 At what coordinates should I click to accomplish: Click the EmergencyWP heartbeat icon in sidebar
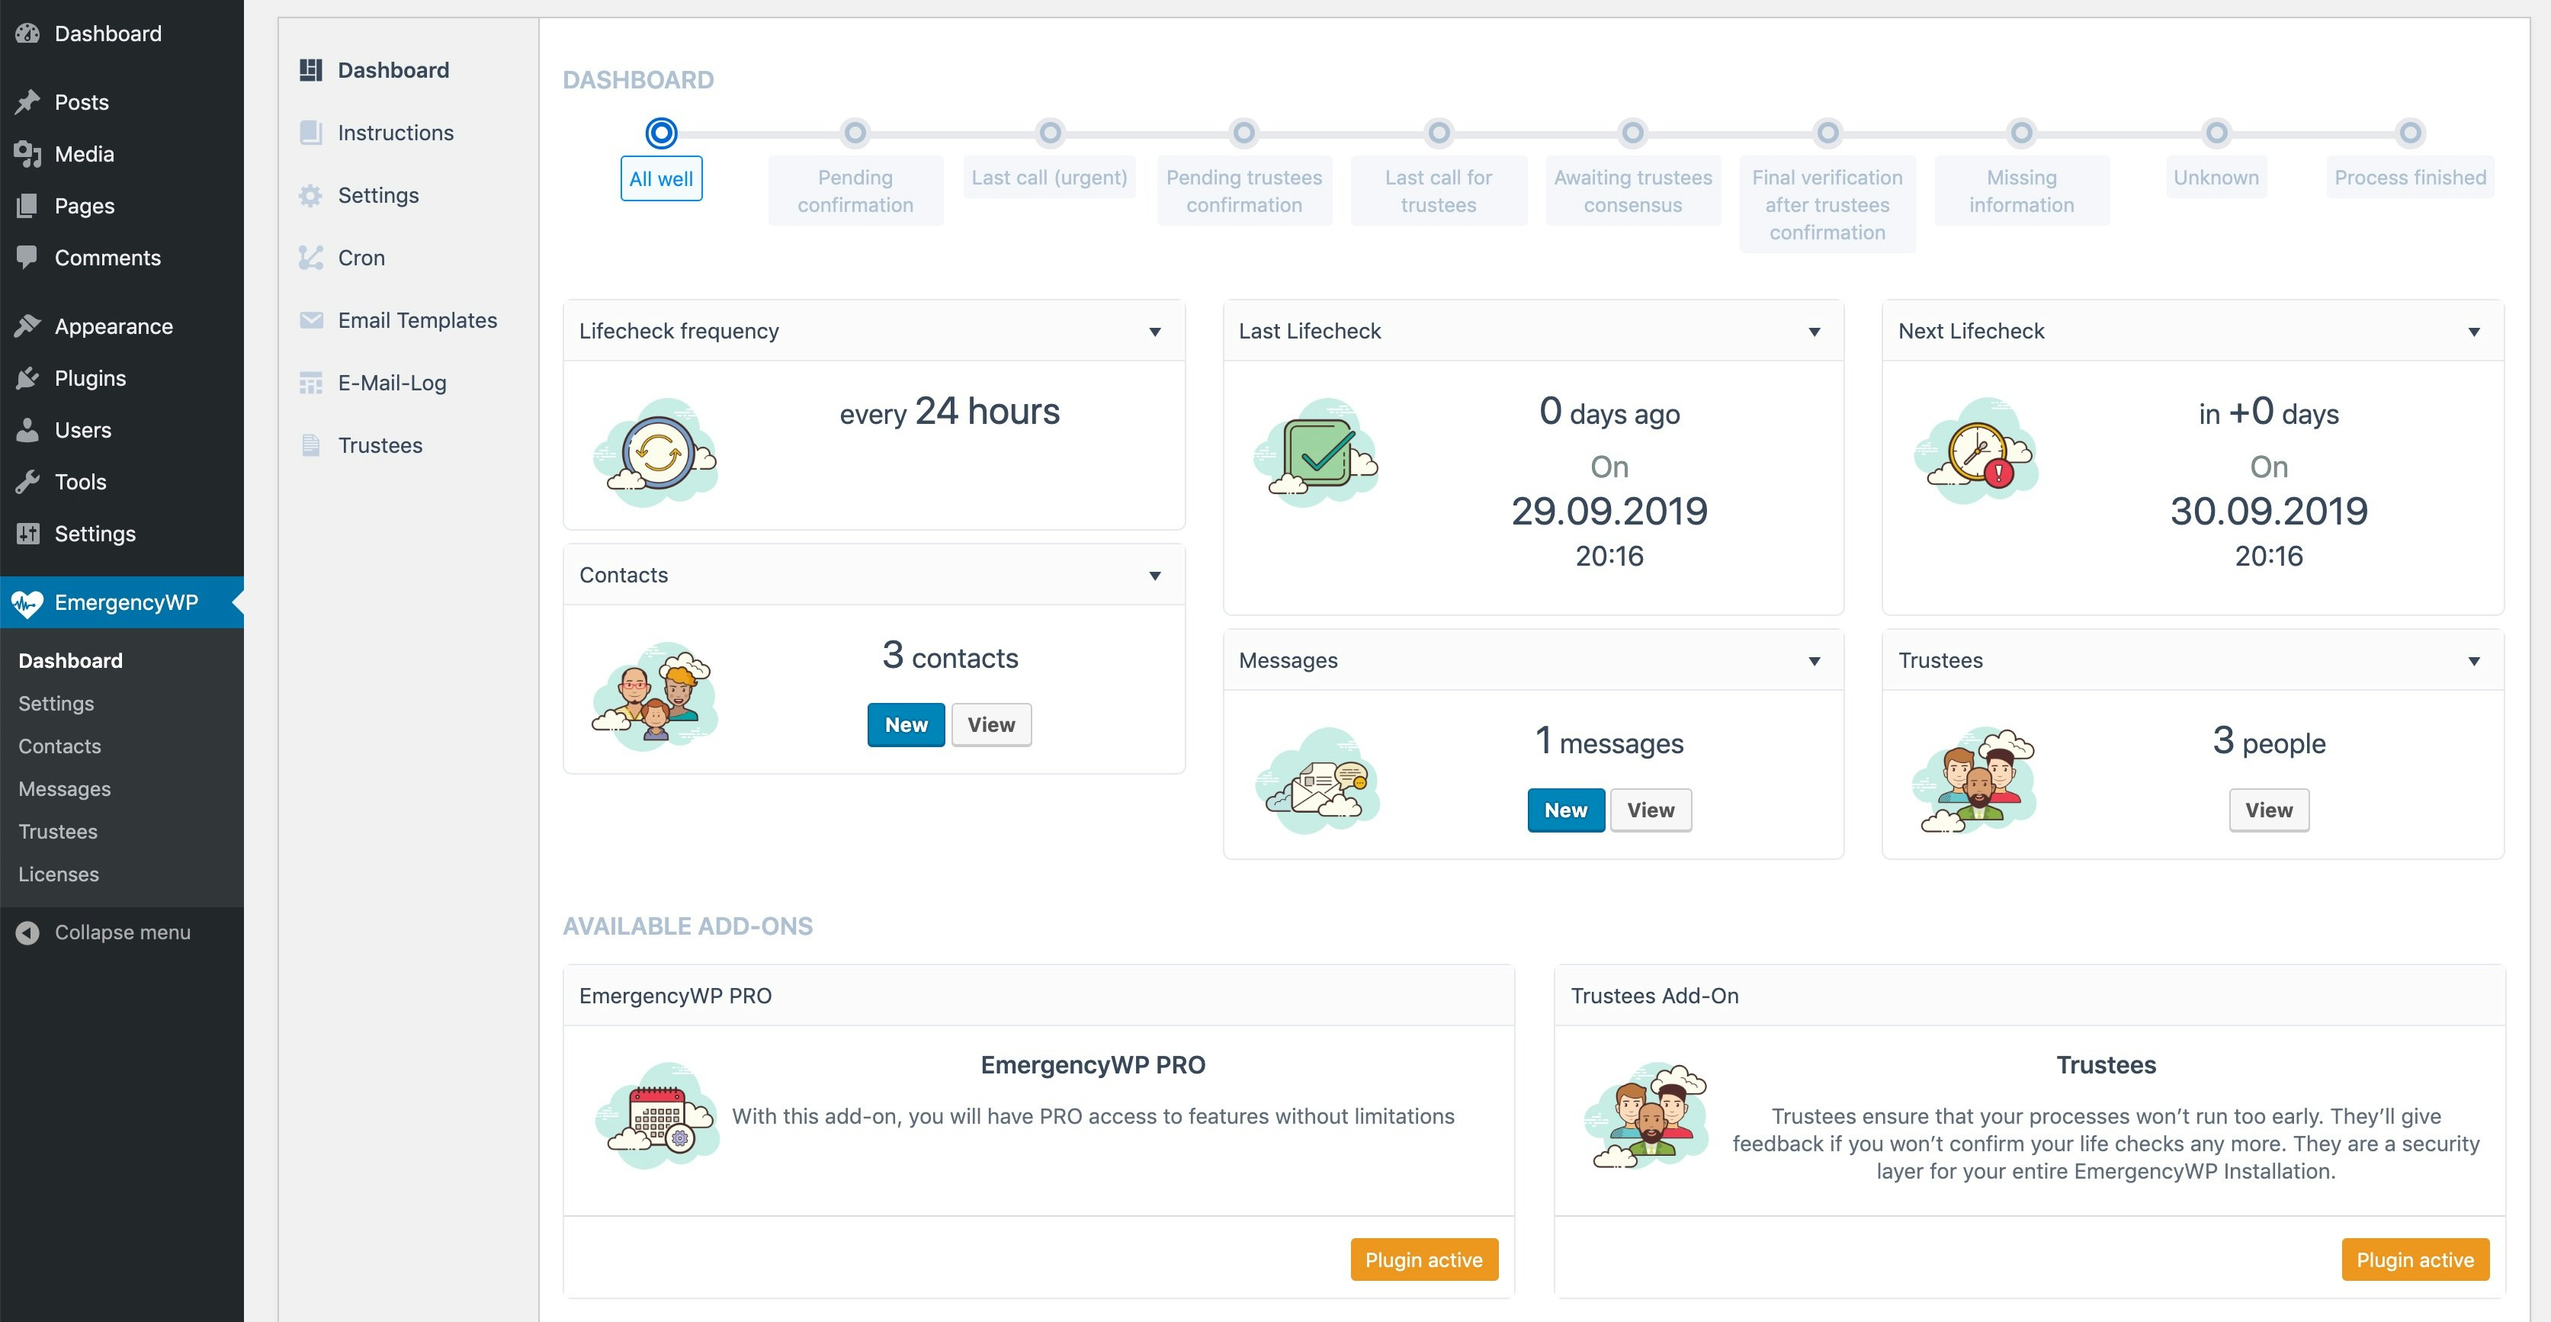(27, 603)
